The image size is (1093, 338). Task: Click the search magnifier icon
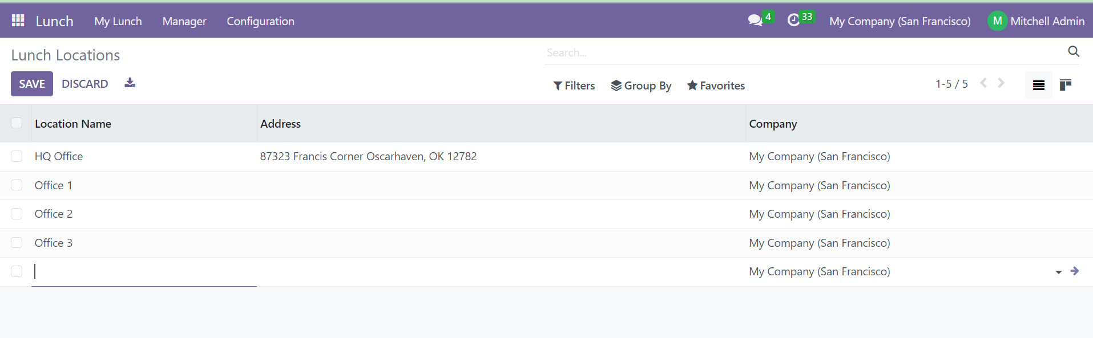click(1074, 52)
